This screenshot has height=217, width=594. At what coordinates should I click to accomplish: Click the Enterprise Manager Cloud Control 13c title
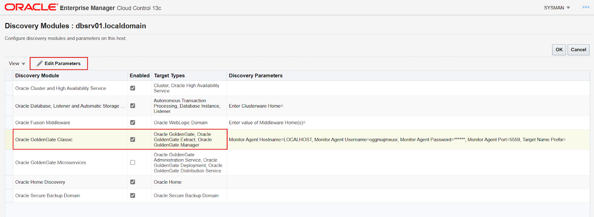(x=110, y=8)
